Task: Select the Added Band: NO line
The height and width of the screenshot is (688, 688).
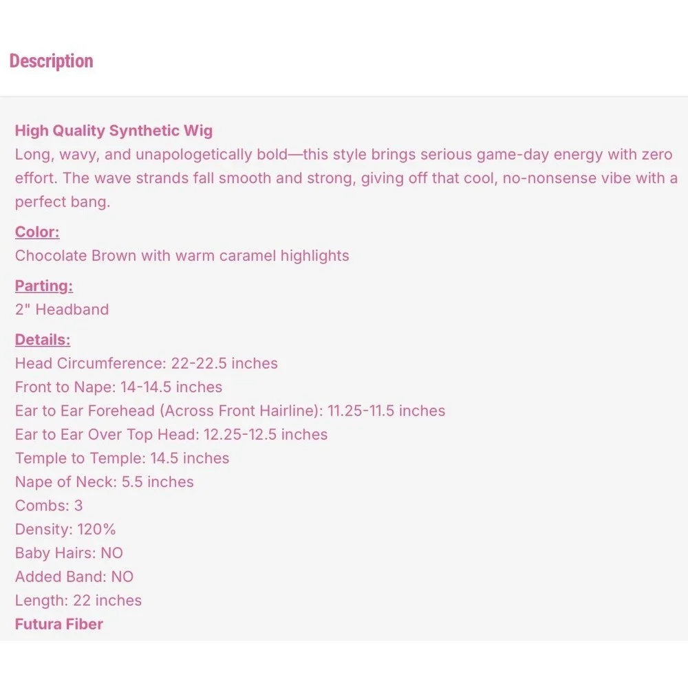Action: coord(74,577)
